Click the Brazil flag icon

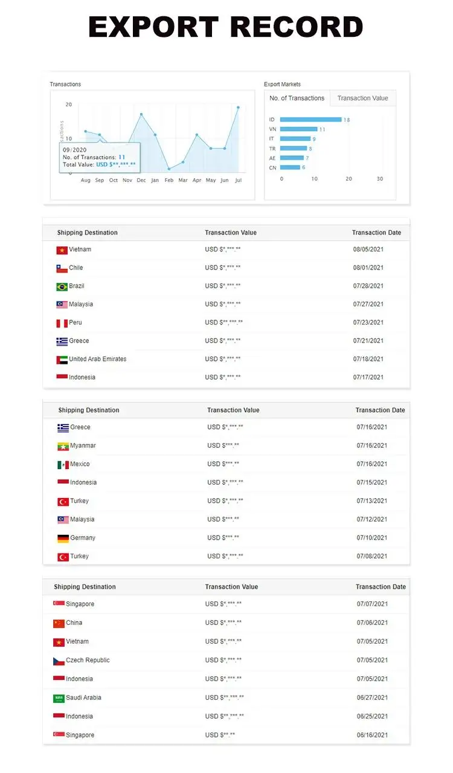[x=62, y=286]
